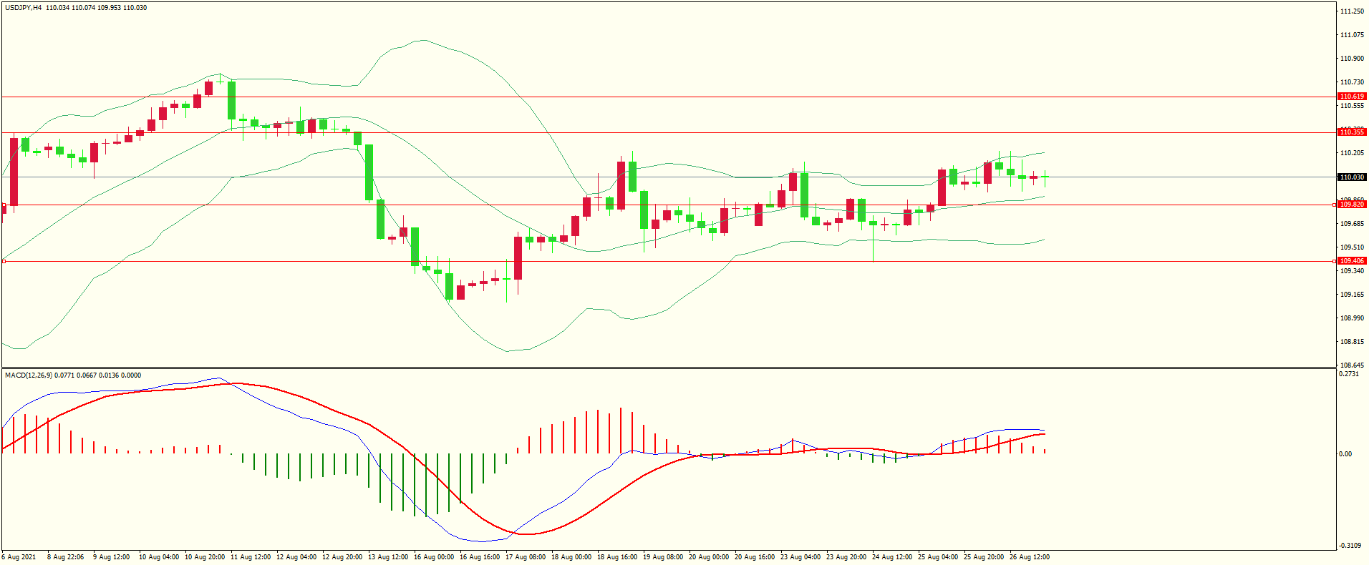This screenshot has width=1369, height=565.
Task: Click the 16 Aug 16:00 time label
Action: (480, 557)
